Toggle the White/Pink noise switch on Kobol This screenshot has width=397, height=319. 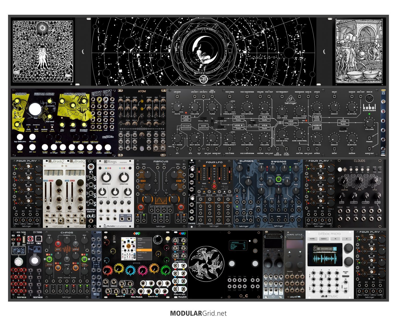point(203,118)
